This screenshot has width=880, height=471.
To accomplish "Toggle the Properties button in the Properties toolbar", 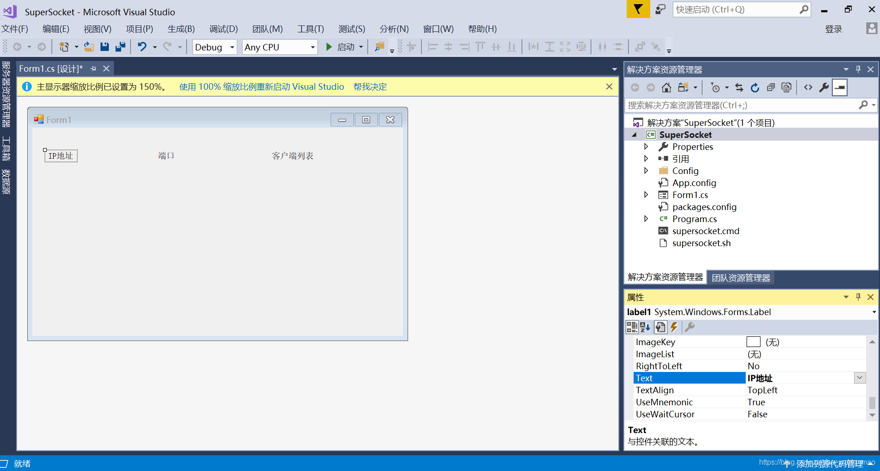I will [661, 327].
